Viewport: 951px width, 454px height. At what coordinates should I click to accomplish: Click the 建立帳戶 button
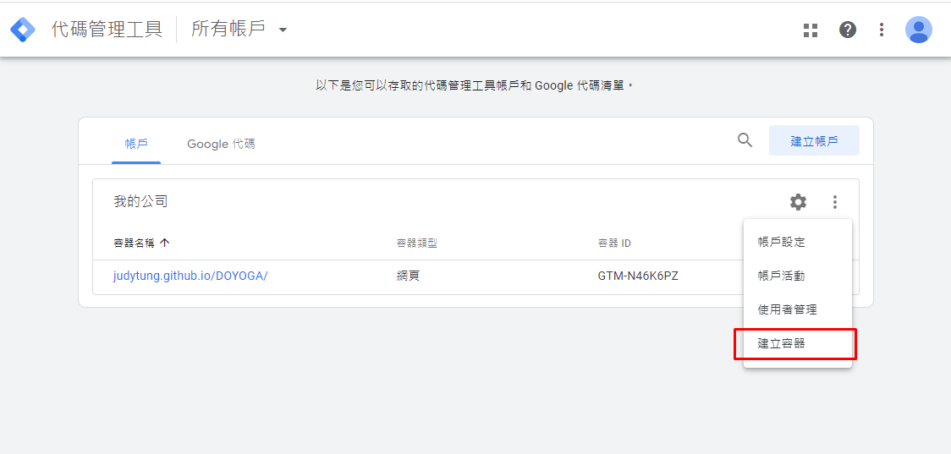pyautogui.click(x=814, y=140)
